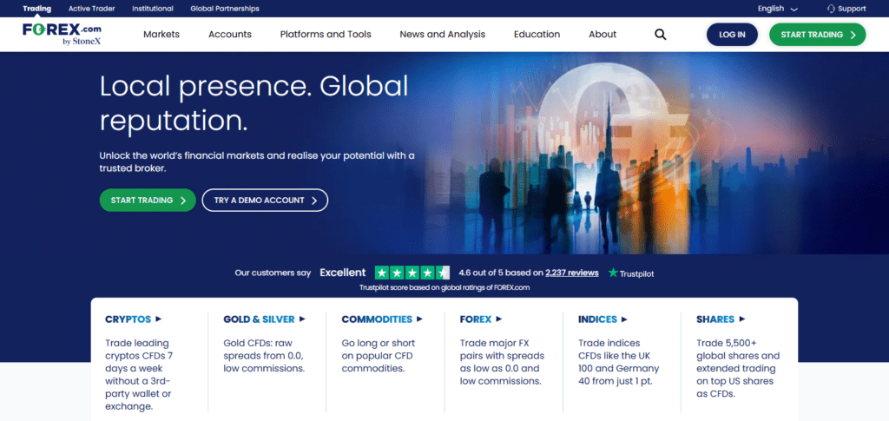The image size is (889, 421).
Task: Open the Accounts menu
Action: coord(229,35)
